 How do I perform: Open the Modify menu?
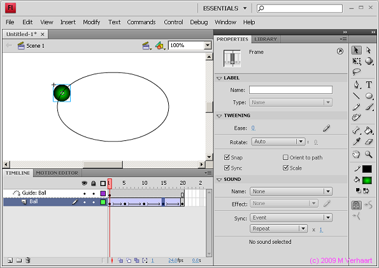(x=91, y=22)
